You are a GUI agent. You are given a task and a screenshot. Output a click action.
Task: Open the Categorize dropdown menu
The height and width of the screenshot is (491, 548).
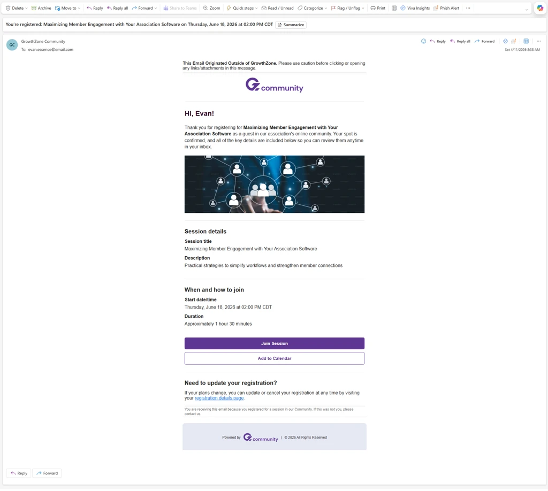325,9
